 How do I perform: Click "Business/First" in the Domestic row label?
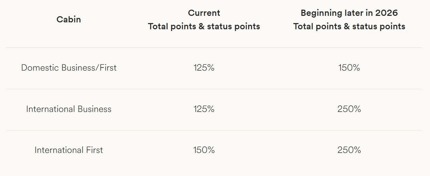(x=89, y=68)
